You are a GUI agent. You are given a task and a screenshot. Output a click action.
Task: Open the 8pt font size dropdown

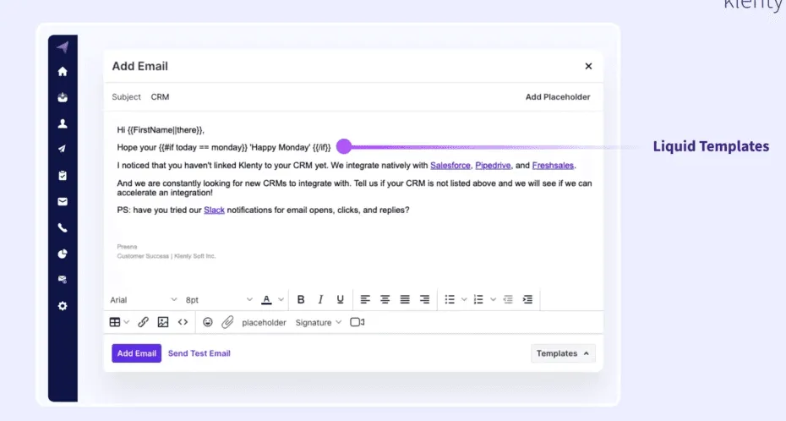pos(219,299)
